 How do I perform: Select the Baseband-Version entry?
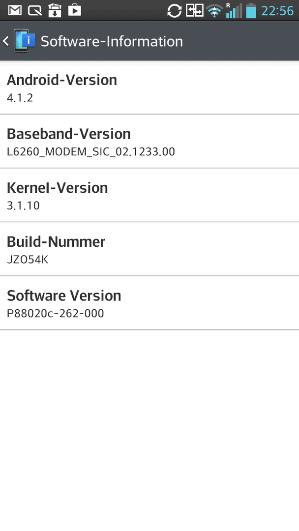149,142
